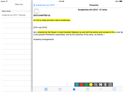Viewport: 123px width, 92px height.
Task: Close the highlight color toolbar
Action: pos(110,85)
